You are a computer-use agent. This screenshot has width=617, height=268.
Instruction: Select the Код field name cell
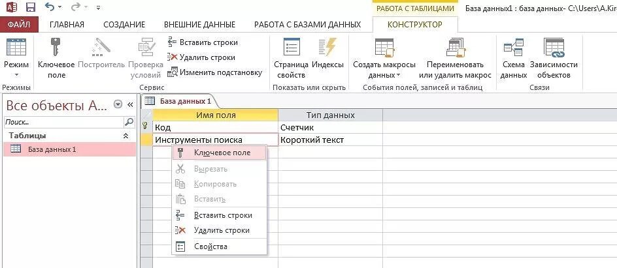click(x=215, y=128)
